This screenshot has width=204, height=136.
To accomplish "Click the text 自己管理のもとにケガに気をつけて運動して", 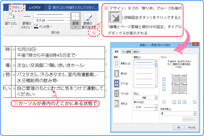I will 60,88.
